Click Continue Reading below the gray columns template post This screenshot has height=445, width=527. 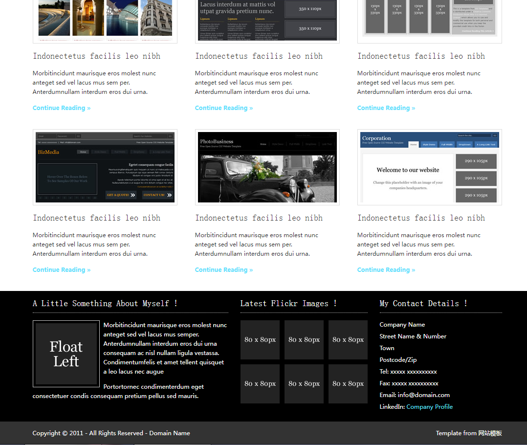[386, 108]
